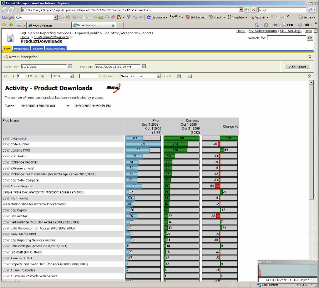The image size is (319, 288).
Task: Print the report using printer icon
Action: point(190,76)
